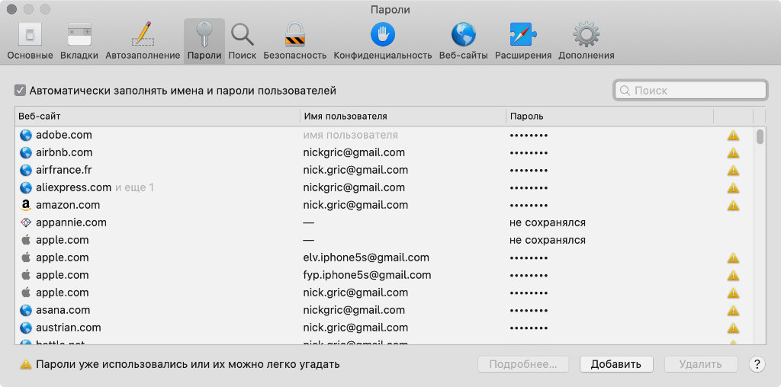Open the Поиск magnifier preferences pane
Viewport: 781px width, 387px height.
242,40
